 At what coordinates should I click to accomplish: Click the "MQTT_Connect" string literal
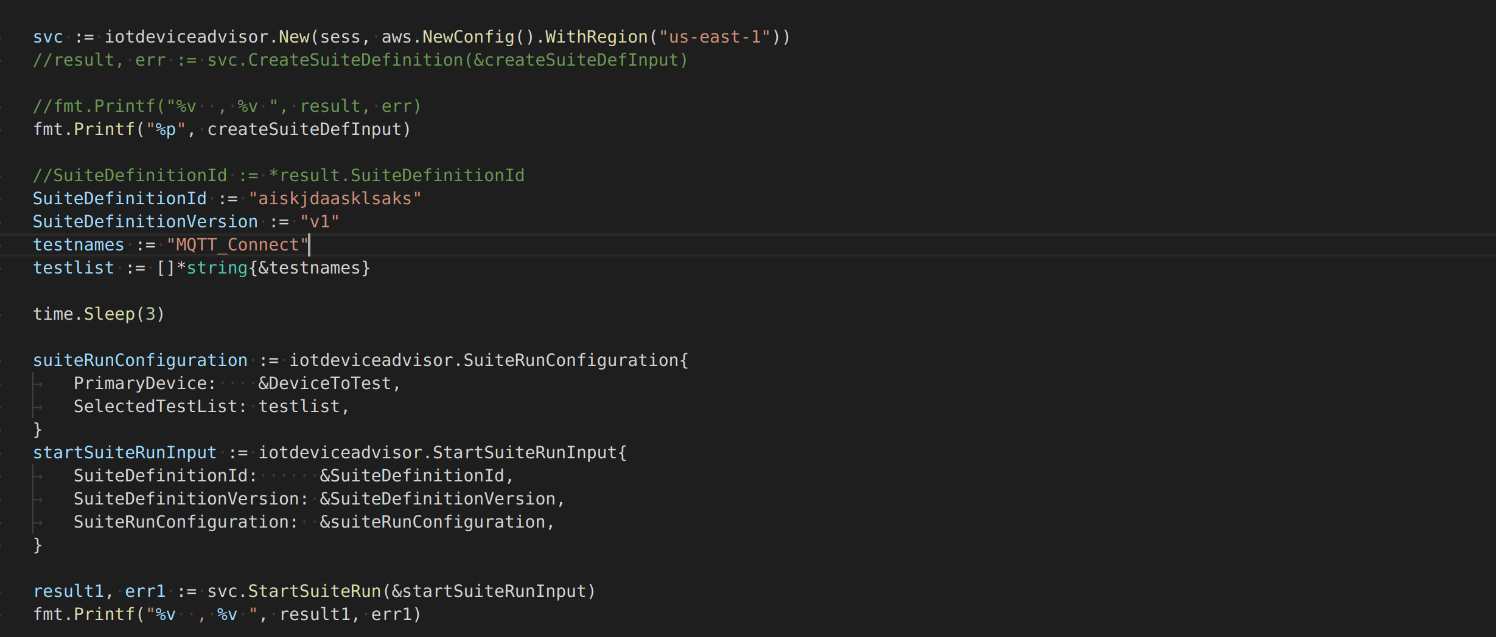(238, 245)
